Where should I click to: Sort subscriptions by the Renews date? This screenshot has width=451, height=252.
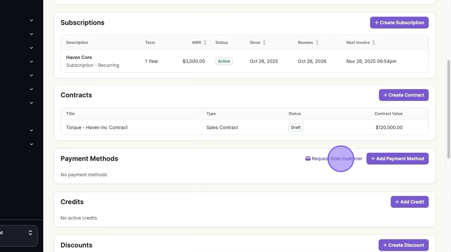tap(317, 43)
